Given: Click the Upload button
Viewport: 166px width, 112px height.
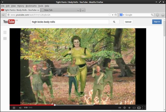Looking at the screenshot, I should pos(128,22).
